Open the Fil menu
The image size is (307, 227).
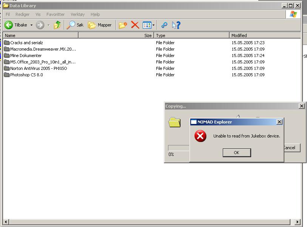[x=8, y=14]
